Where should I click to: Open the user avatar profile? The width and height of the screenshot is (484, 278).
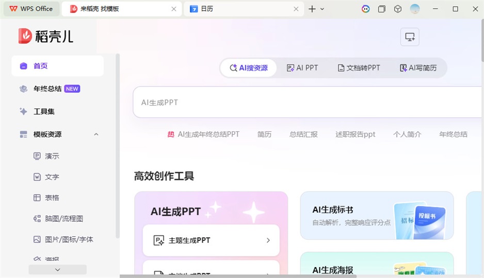(415, 9)
